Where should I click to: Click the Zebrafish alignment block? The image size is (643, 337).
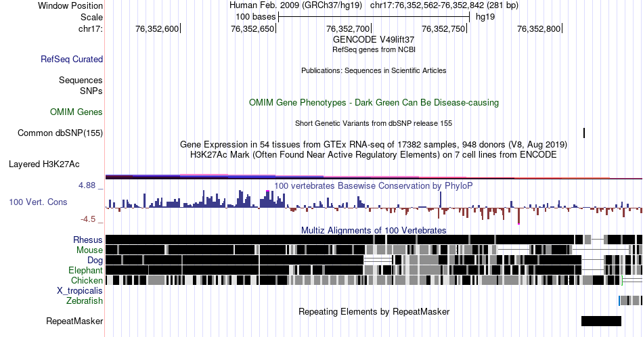630,300
